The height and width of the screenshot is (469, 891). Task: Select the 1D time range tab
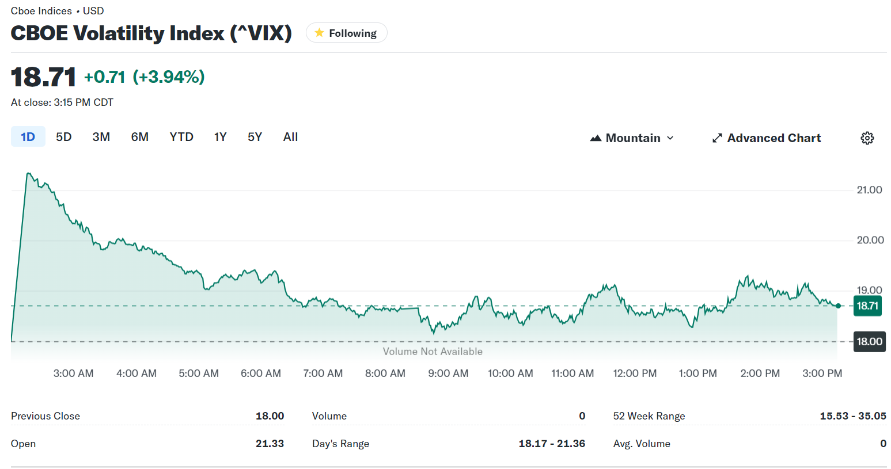coord(28,137)
